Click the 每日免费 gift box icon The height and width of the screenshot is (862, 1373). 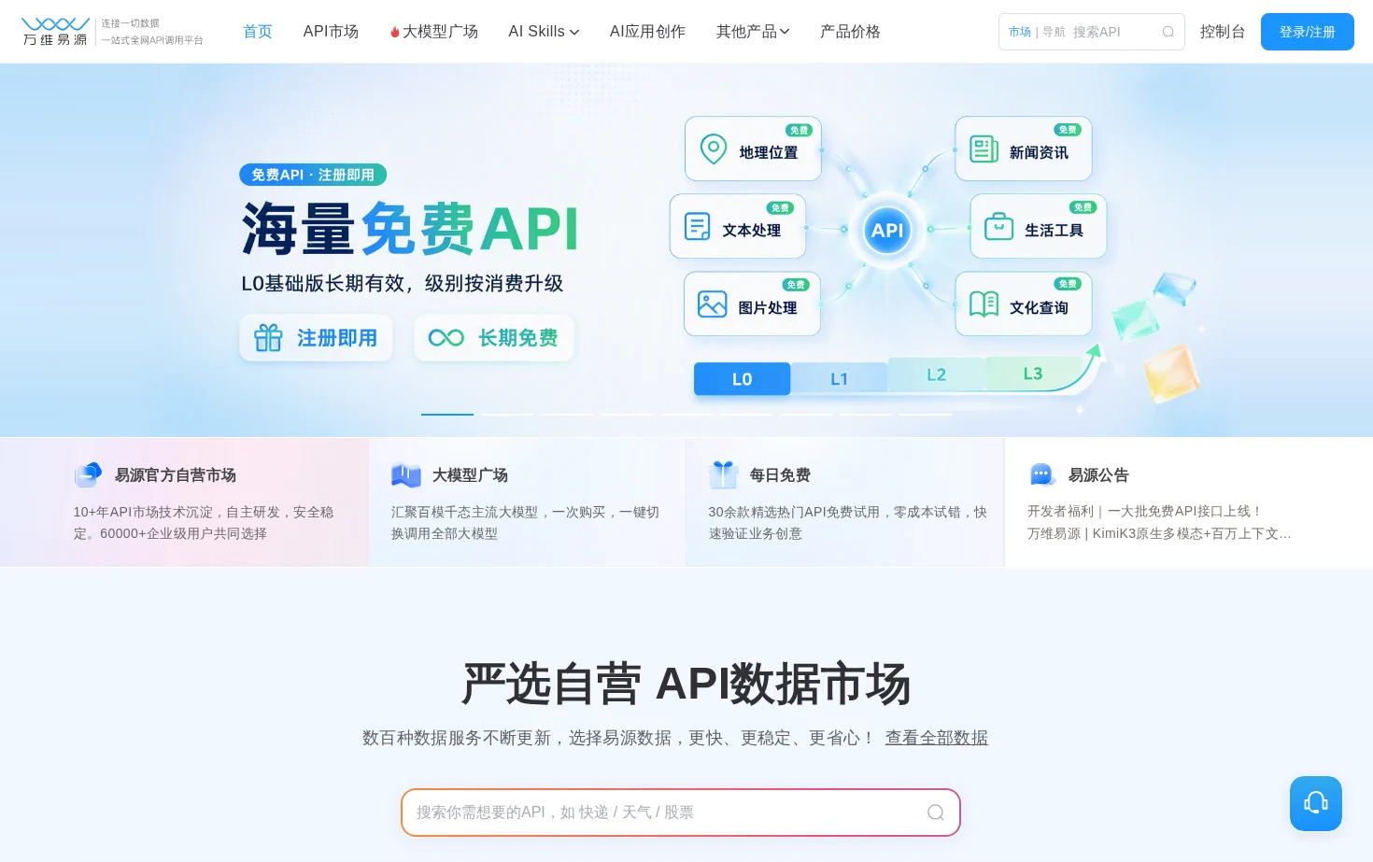(x=724, y=474)
